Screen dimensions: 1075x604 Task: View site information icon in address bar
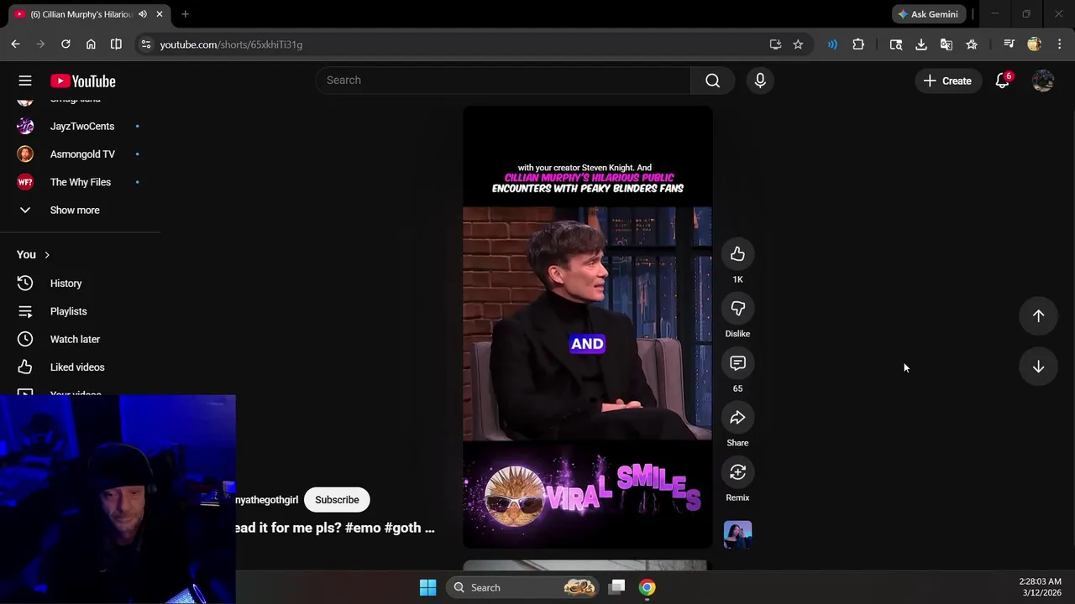pos(146,44)
